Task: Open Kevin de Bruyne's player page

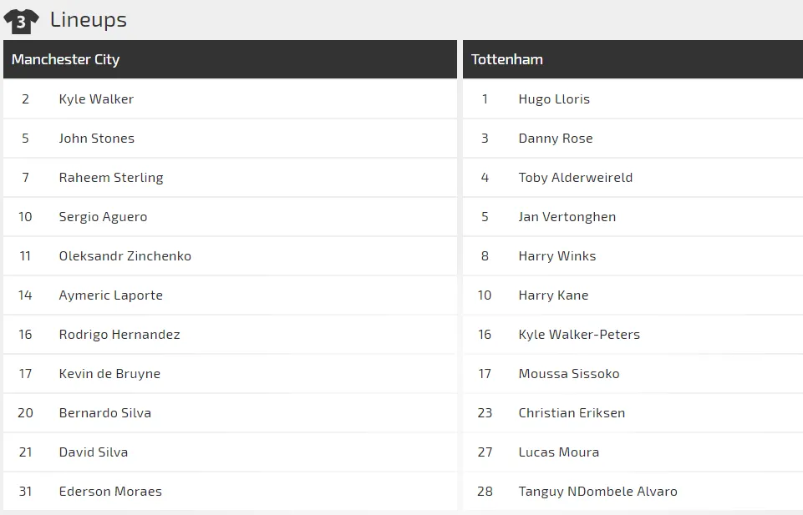Action: [109, 374]
